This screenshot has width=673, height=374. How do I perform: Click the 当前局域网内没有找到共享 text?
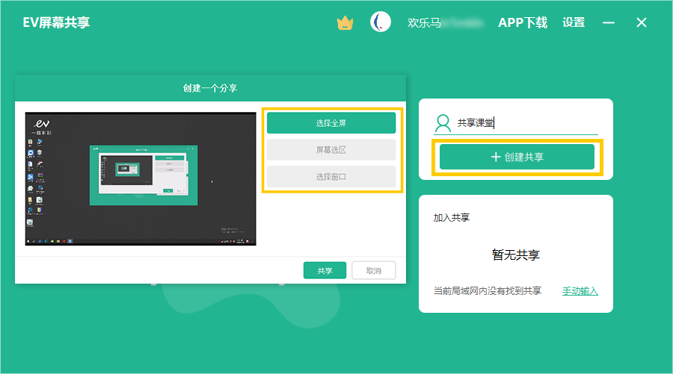tap(487, 291)
